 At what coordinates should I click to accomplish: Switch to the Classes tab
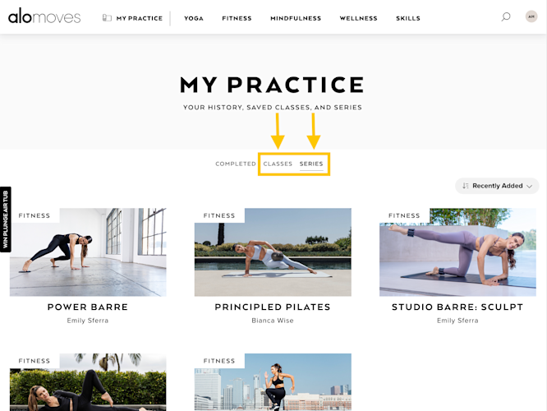tap(278, 164)
